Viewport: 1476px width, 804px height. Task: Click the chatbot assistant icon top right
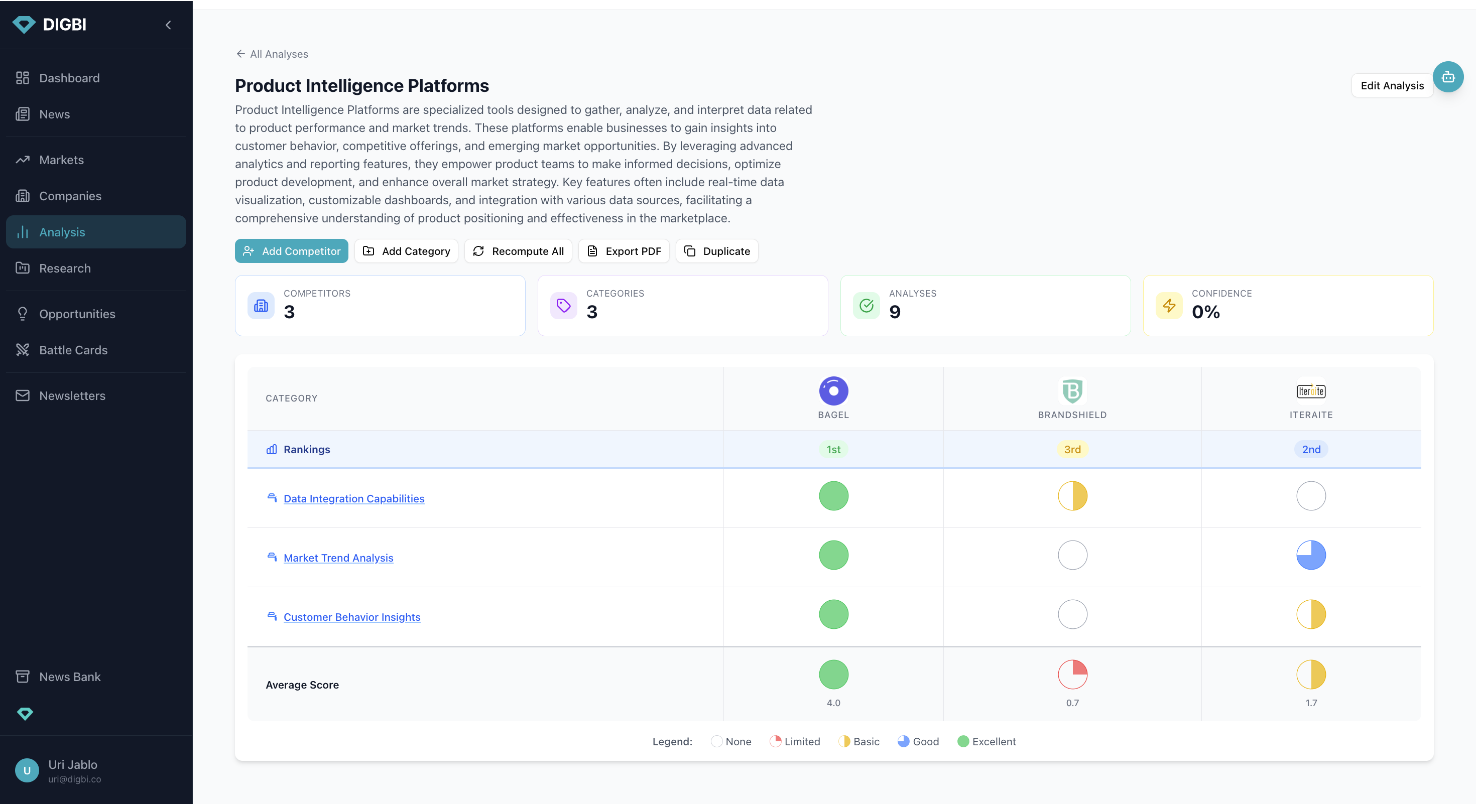point(1447,77)
